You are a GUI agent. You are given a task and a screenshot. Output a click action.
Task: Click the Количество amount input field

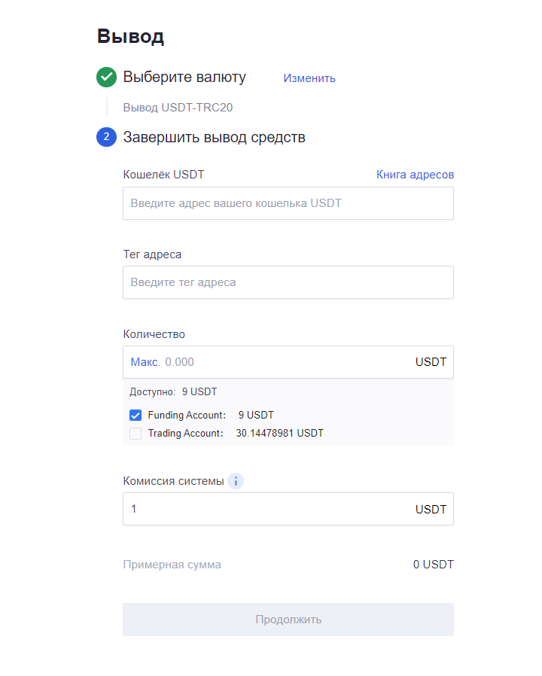pyautogui.click(x=288, y=362)
